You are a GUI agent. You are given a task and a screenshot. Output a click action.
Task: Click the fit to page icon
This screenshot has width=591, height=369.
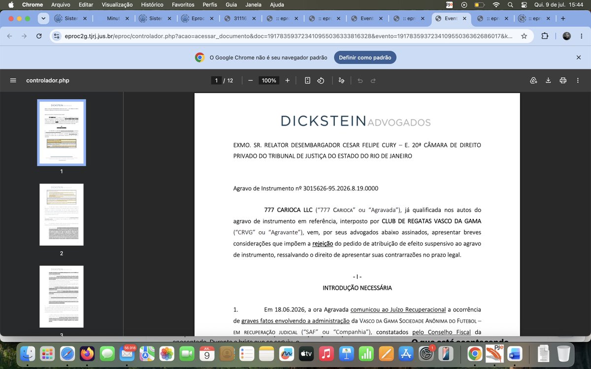click(307, 81)
